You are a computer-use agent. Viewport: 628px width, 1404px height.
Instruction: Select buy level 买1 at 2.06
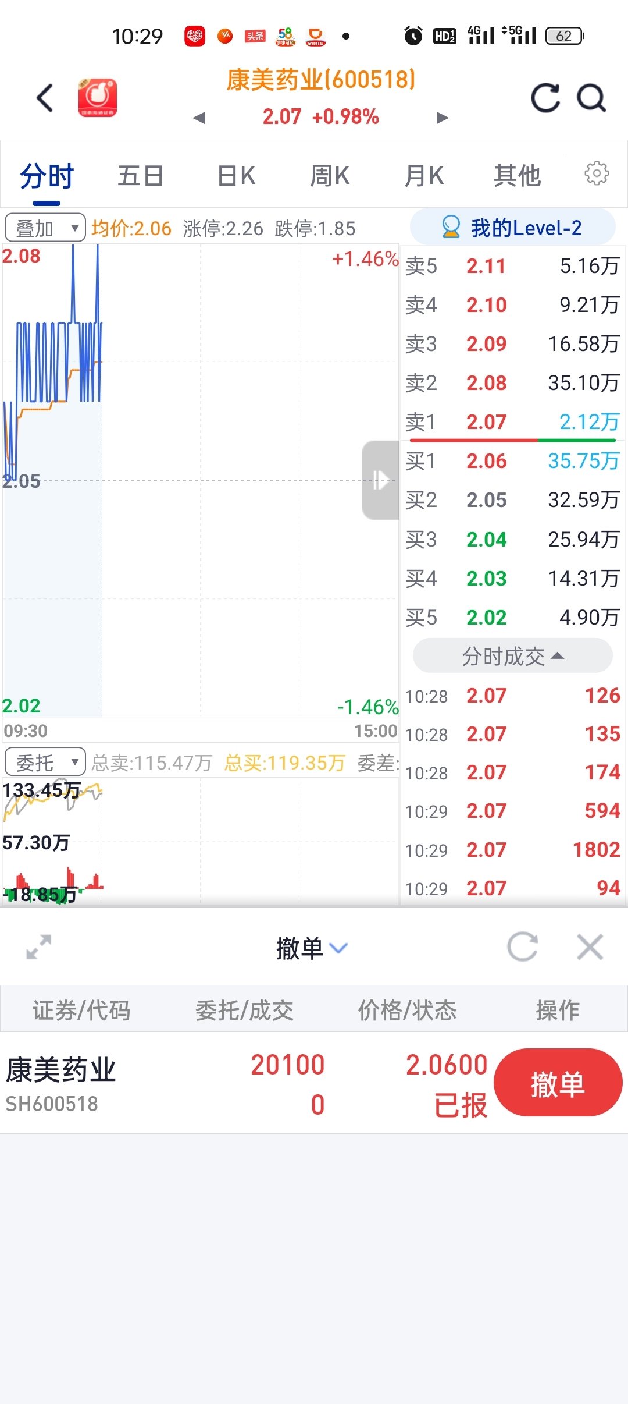512,460
